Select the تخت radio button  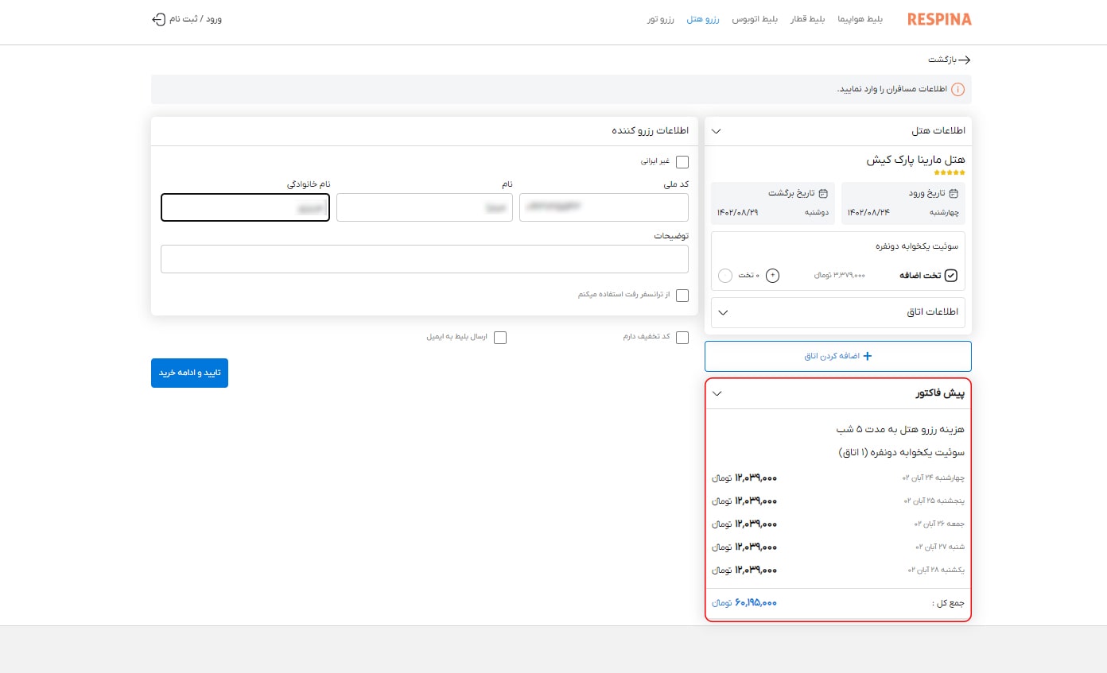point(725,276)
